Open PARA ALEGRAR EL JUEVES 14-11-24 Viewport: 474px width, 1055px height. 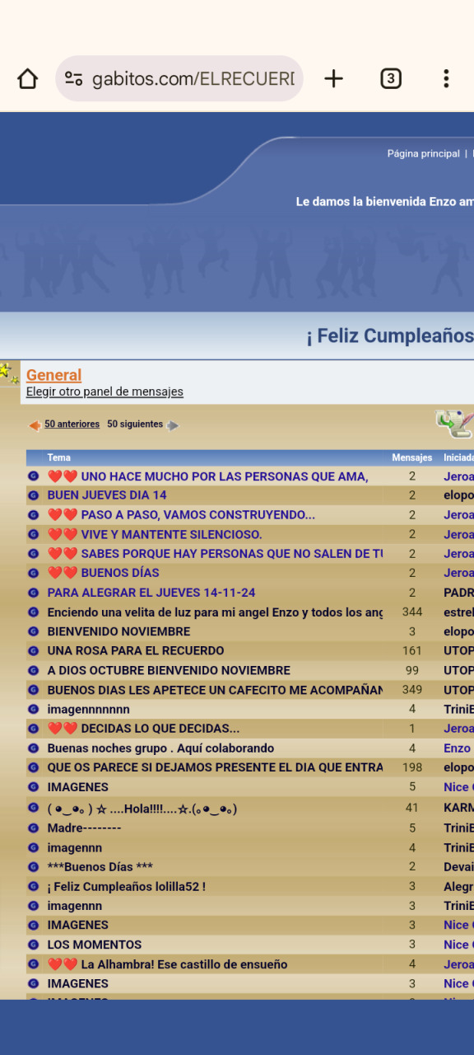[151, 593]
